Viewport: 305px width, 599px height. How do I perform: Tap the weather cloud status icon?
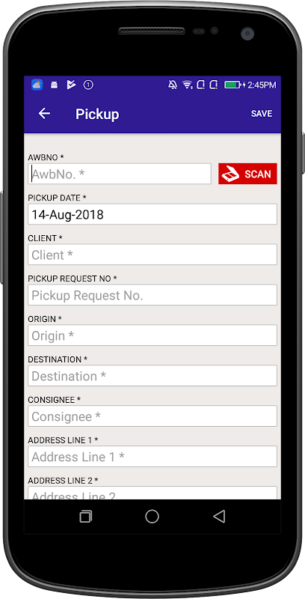coord(37,85)
